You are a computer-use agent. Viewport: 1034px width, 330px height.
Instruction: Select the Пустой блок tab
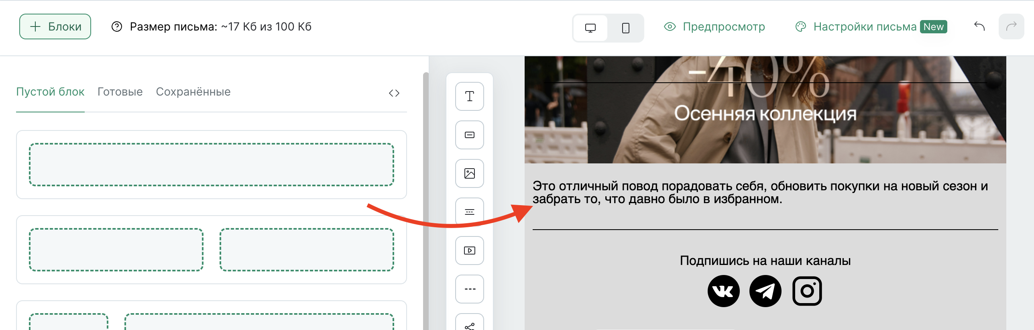(50, 92)
